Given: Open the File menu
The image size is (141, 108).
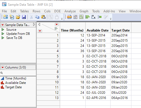Looking at the screenshot, I should [x=4, y=11].
